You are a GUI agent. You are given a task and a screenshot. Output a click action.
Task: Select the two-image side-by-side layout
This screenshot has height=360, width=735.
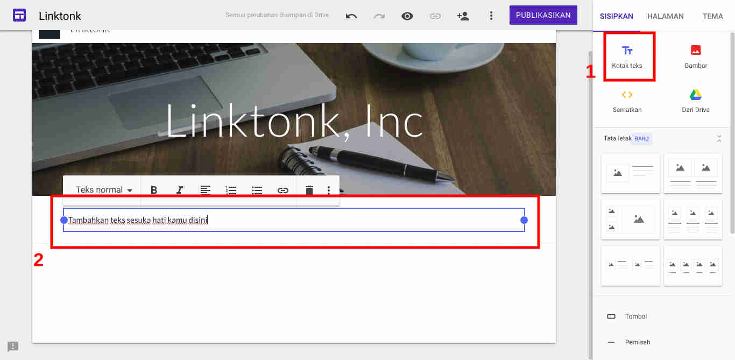coord(693,173)
